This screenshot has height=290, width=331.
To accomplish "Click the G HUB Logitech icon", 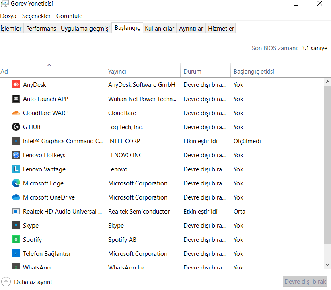I will coord(16,127).
